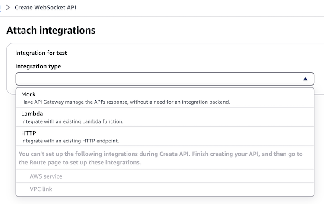The image size is (324, 204).
Task: Click the Integration type field label
Action: pyautogui.click(x=38, y=66)
